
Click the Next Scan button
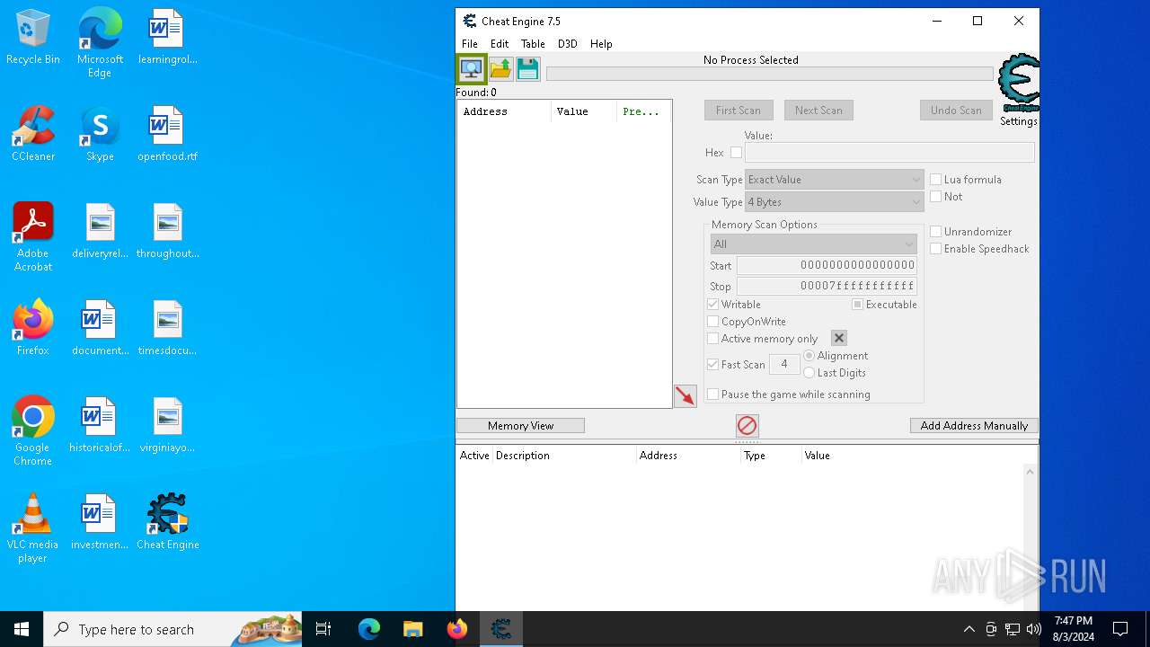818,111
